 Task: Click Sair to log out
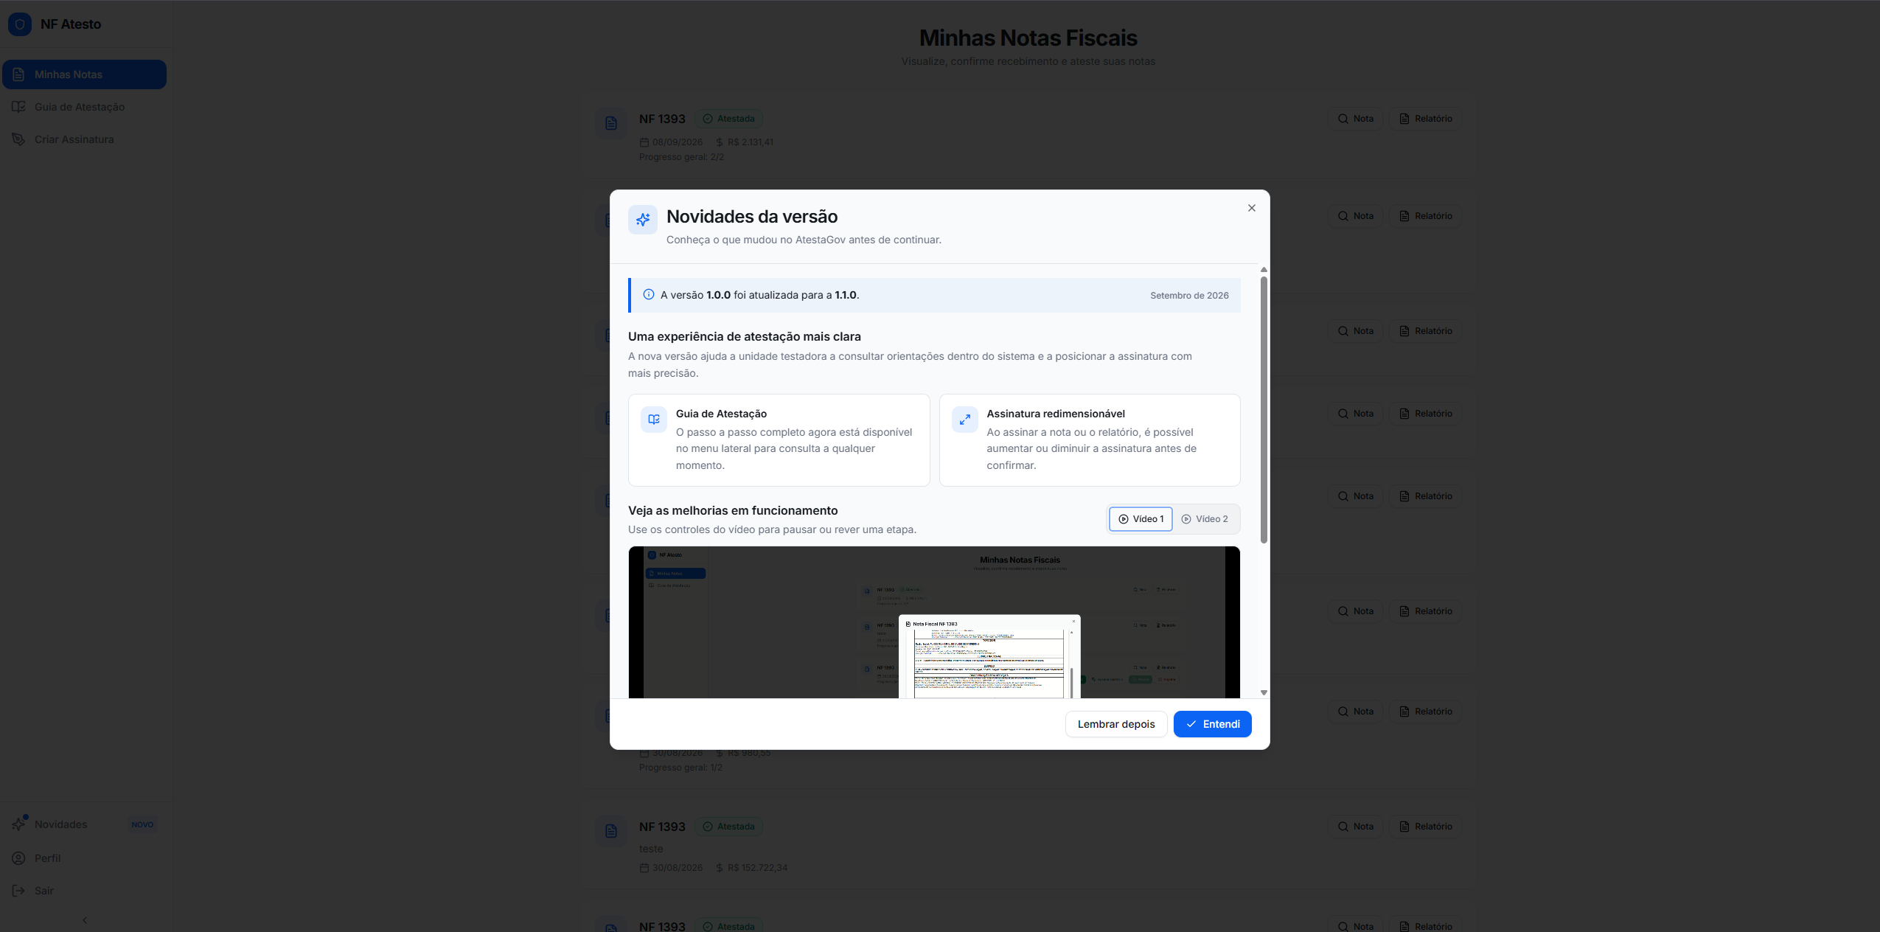84,891
